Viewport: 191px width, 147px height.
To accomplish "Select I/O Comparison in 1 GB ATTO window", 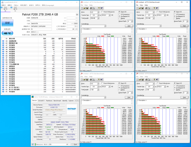I will pyautogui.click(x=119, y=86).
